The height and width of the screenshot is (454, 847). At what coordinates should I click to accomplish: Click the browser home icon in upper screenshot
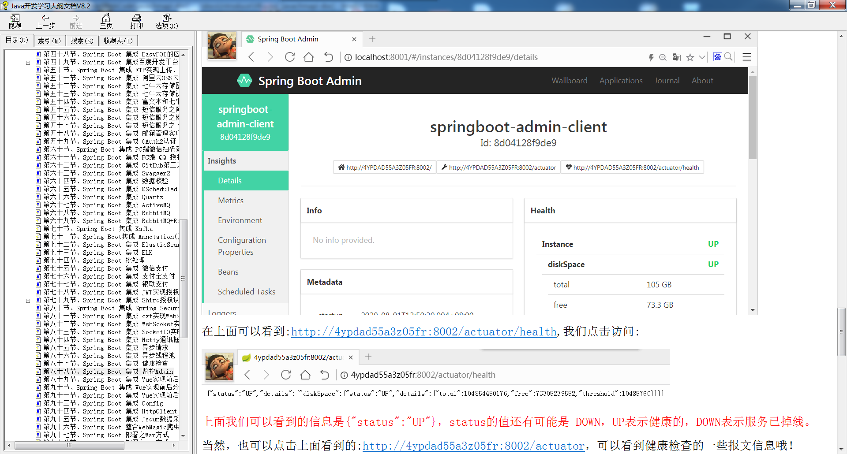[x=309, y=57]
